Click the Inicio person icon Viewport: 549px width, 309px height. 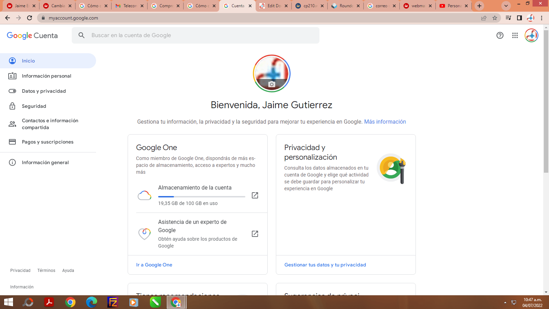pyautogui.click(x=12, y=61)
